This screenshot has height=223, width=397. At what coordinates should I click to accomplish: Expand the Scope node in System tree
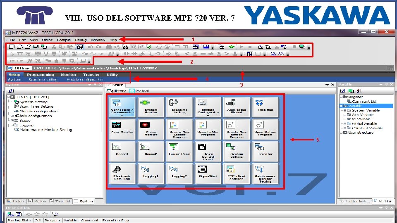pyautogui.click(x=12, y=120)
